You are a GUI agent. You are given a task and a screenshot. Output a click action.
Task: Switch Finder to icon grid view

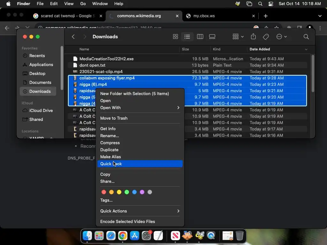[x=175, y=37]
